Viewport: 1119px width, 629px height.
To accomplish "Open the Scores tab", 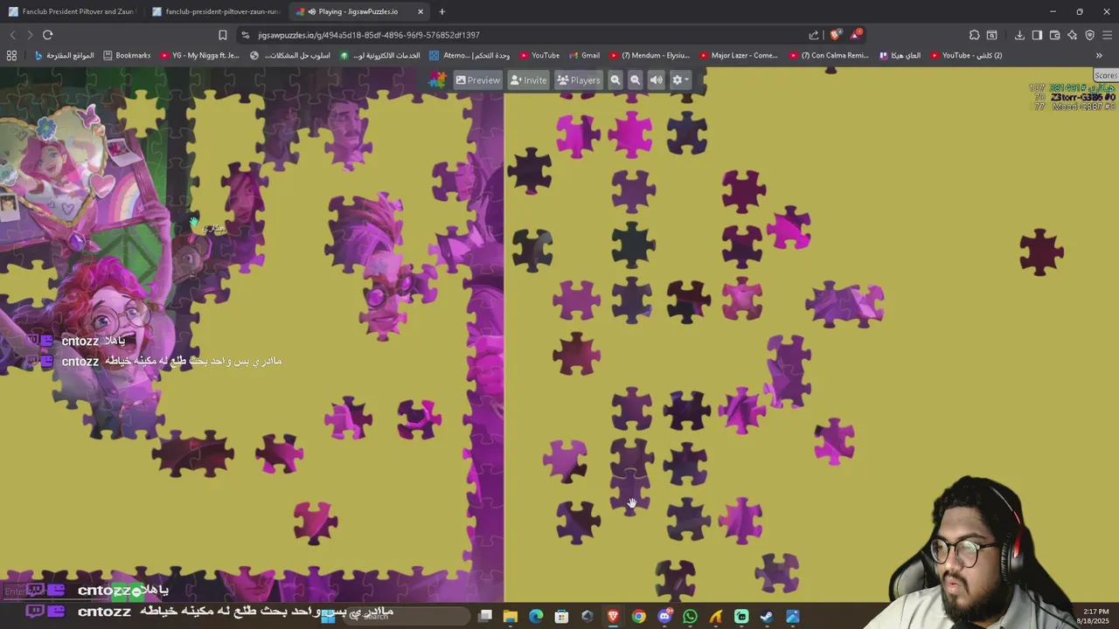I will click(x=1105, y=76).
